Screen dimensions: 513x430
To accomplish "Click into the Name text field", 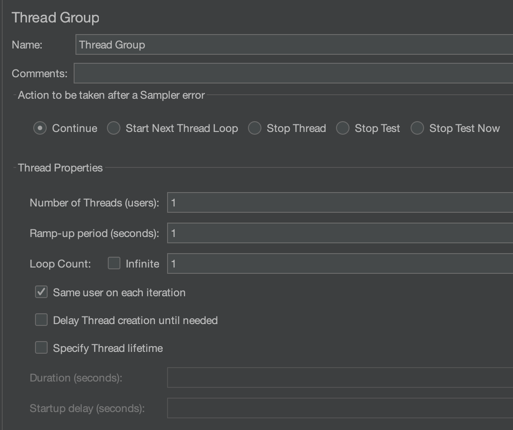I will coord(294,44).
